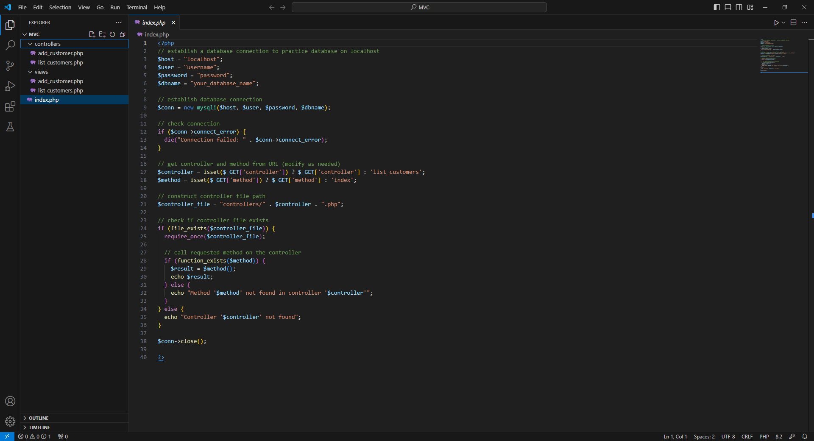Open the Search view

pyautogui.click(x=10, y=45)
